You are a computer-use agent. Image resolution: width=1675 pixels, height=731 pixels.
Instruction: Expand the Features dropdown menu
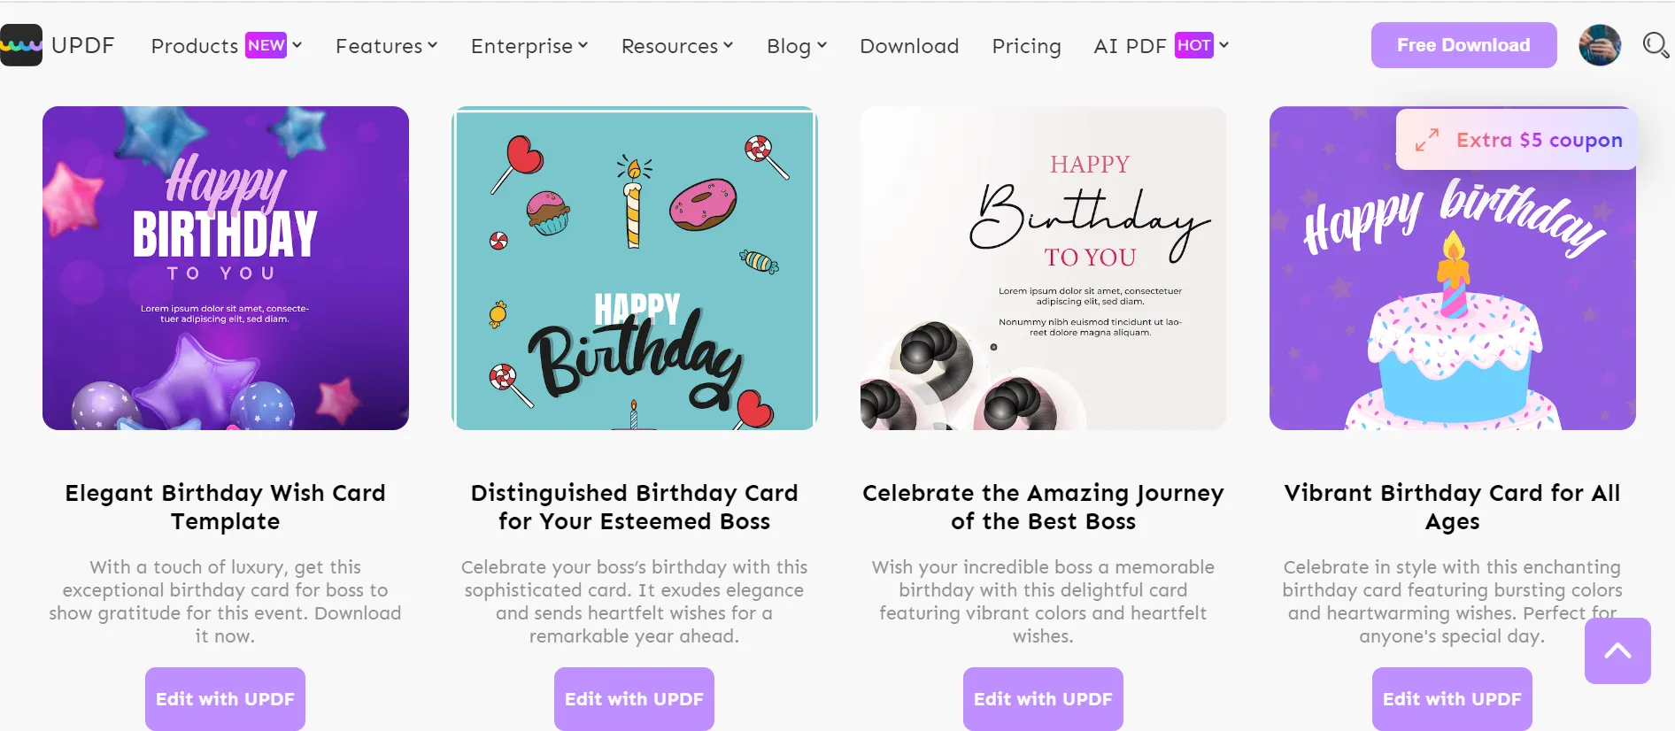click(386, 46)
